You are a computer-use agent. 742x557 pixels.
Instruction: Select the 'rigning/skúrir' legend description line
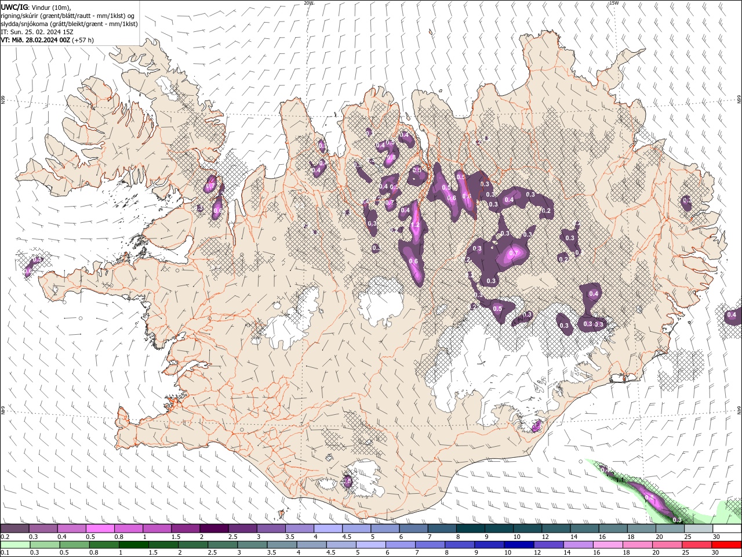coord(68,16)
